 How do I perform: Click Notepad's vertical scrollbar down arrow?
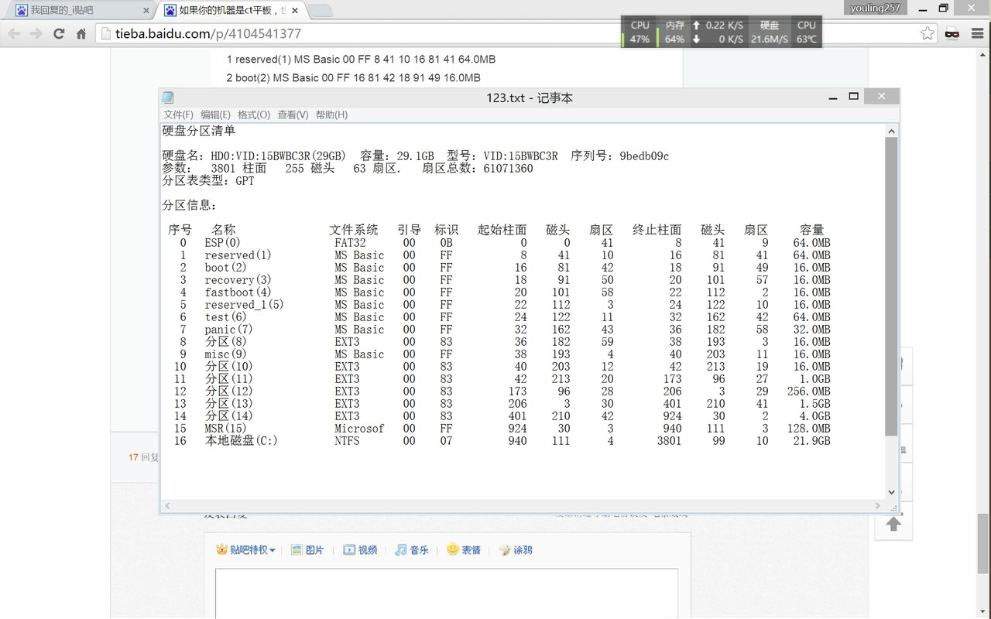tap(891, 492)
